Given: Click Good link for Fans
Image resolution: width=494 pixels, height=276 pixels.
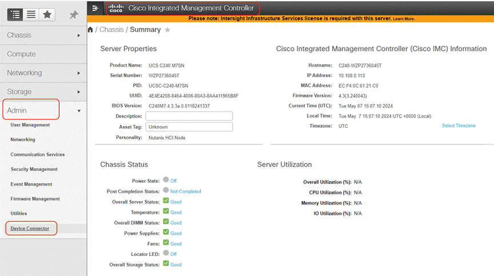Looking at the screenshot, I should point(176,244).
